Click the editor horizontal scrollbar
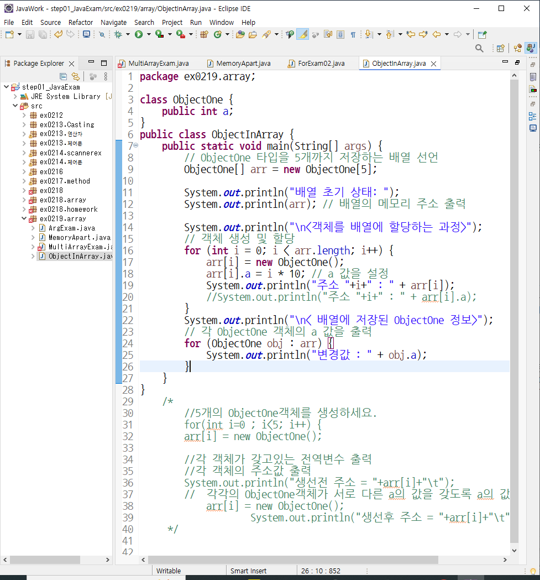 click(x=293, y=560)
